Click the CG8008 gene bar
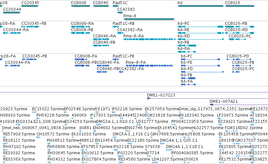 pos(80,6)
